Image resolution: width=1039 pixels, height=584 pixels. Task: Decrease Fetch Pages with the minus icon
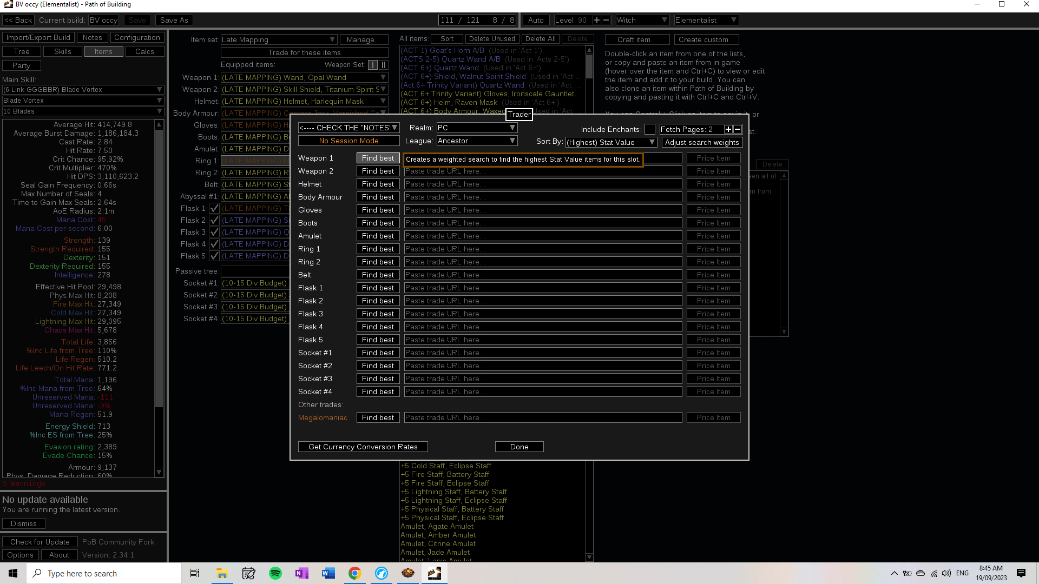736,129
